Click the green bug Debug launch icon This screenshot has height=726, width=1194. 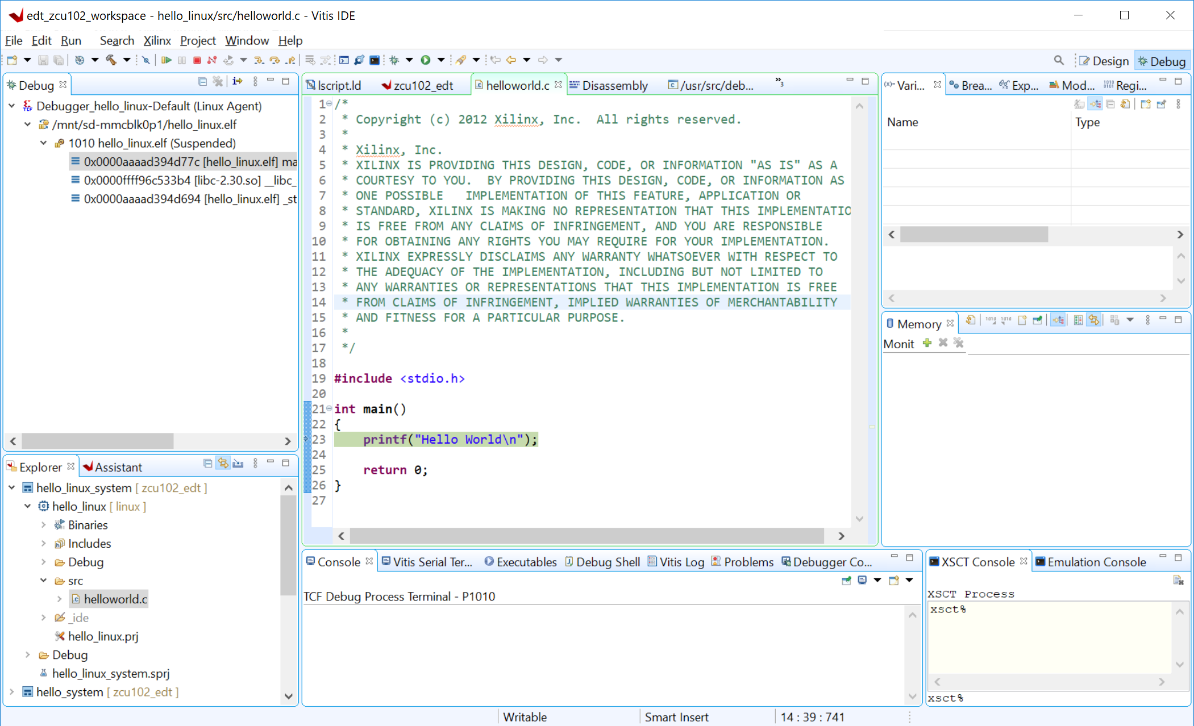click(x=394, y=60)
